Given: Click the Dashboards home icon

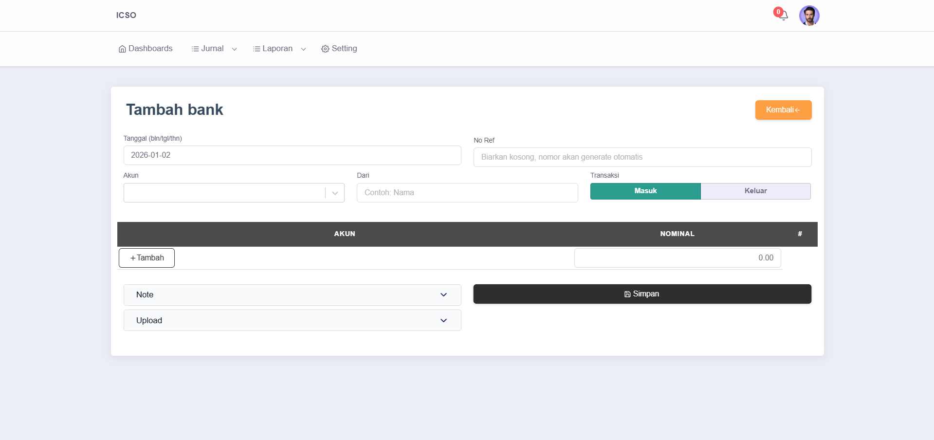Looking at the screenshot, I should (x=122, y=49).
